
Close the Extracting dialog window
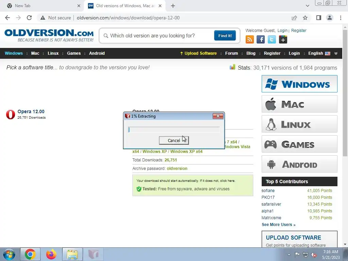[218, 116]
